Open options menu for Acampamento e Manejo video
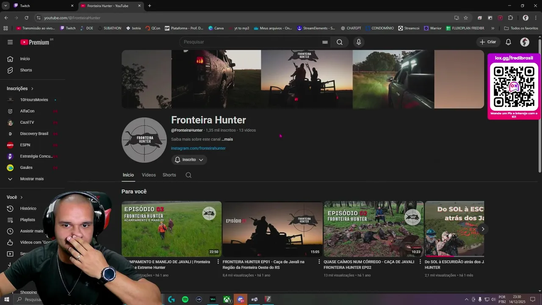This screenshot has width=542, height=305. tap(218, 262)
